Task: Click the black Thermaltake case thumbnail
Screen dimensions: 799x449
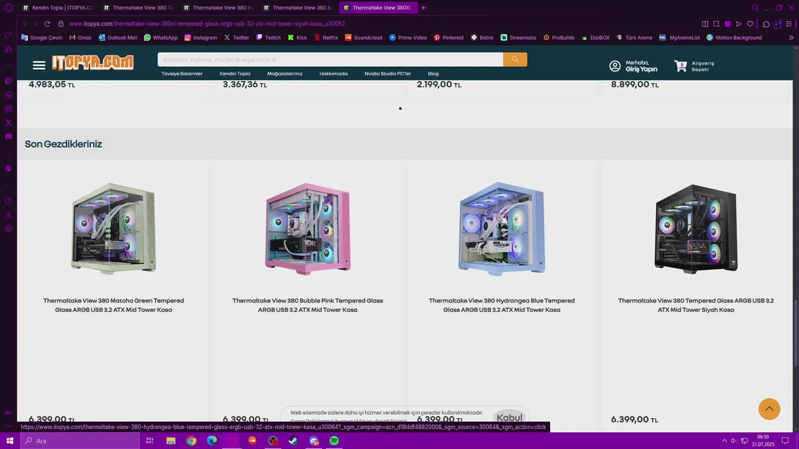Action: (x=696, y=228)
